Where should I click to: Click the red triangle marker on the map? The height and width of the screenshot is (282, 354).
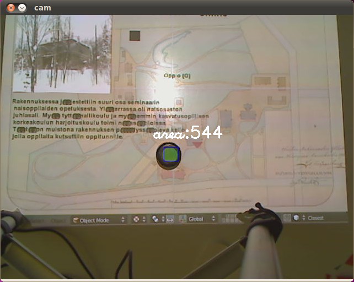point(197,144)
